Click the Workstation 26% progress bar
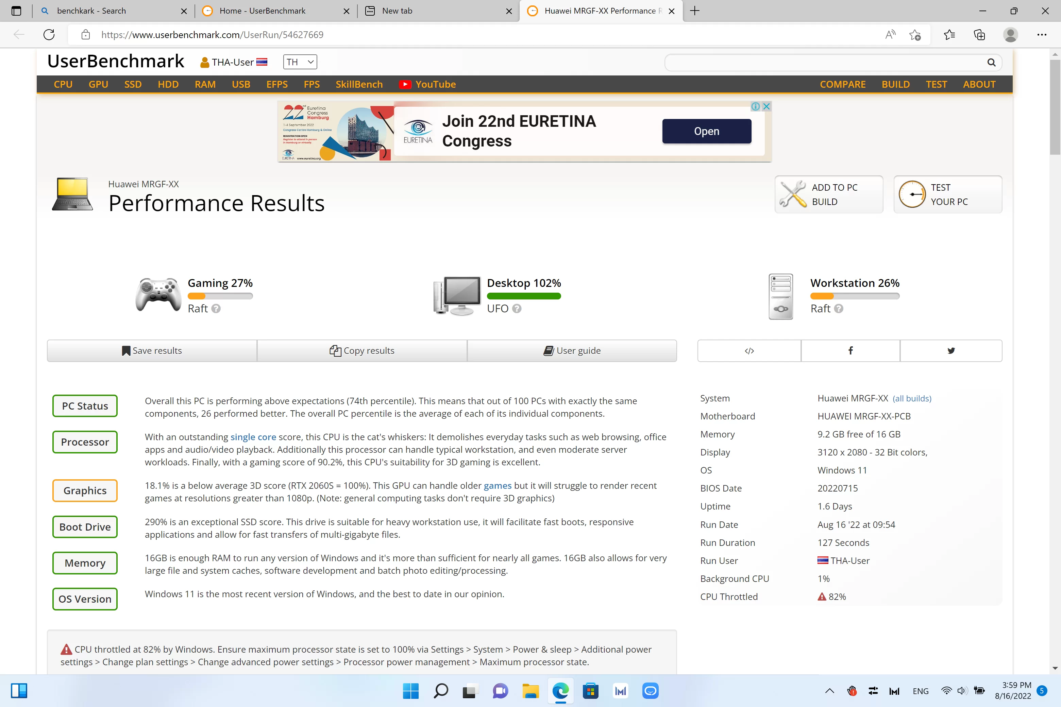The image size is (1061, 707). click(x=855, y=296)
